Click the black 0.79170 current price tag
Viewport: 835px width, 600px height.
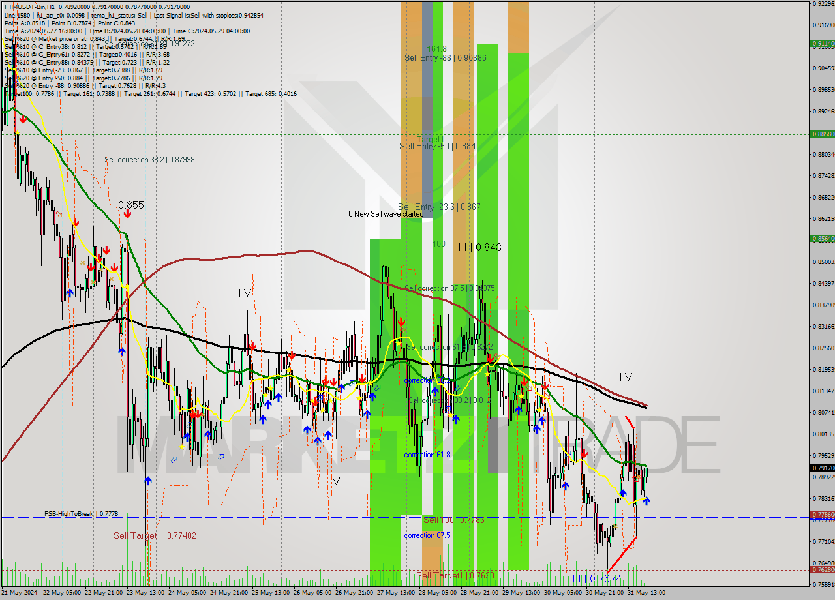[x=823, y=468]
